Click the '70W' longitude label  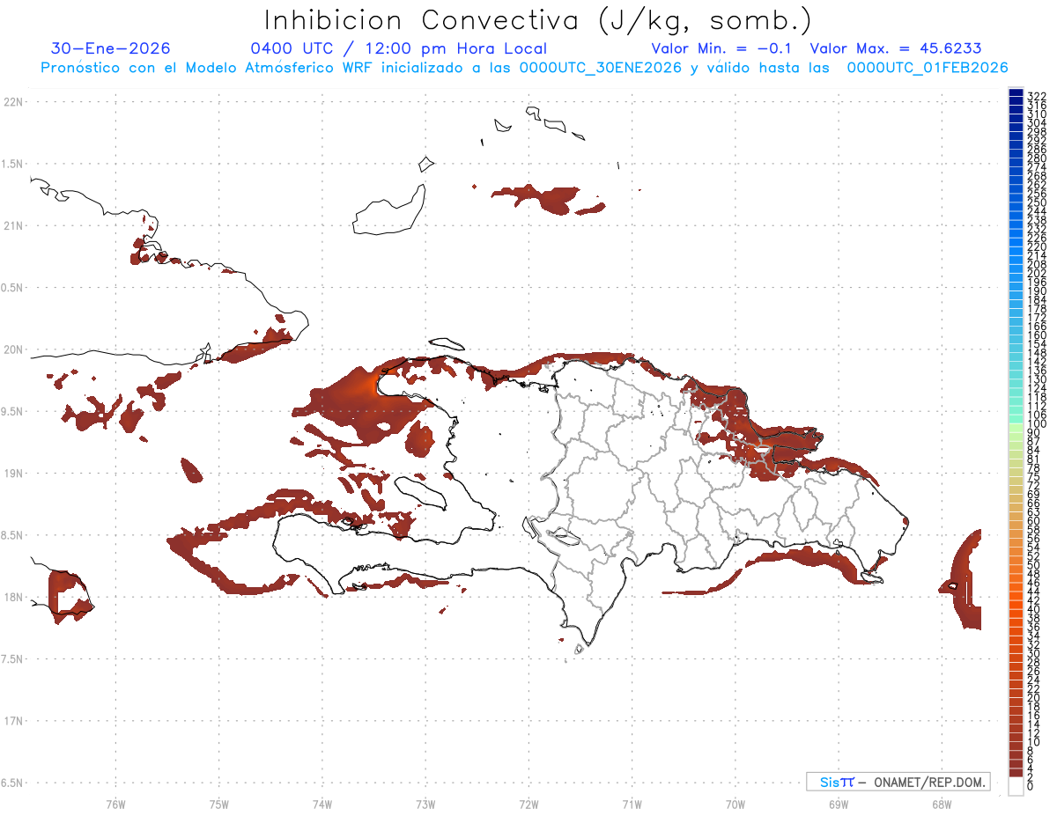(x=735, y=803)
